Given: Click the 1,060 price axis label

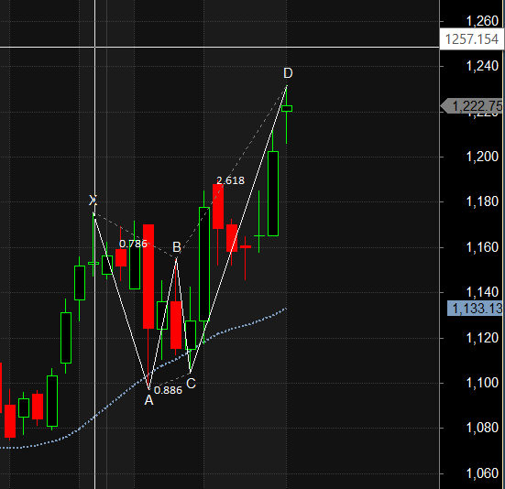Looking at the screenshot, I should pyautogui.click(x=482, y=473).
